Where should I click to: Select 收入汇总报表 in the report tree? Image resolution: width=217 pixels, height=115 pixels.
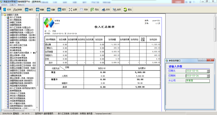click(16, 17)
